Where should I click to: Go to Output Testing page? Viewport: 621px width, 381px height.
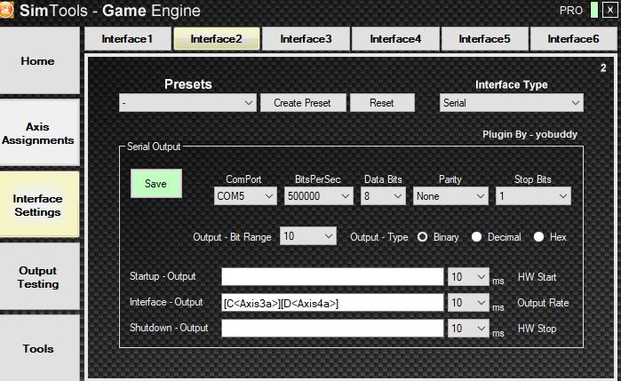(38, 277)
